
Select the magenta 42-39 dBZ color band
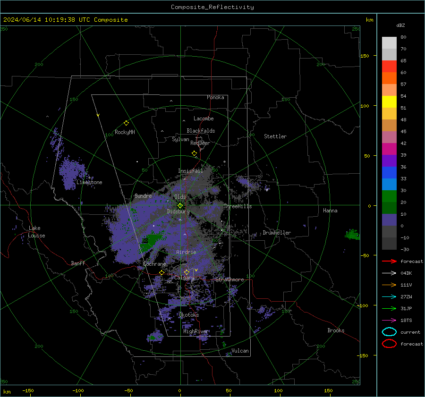(389, 149)
